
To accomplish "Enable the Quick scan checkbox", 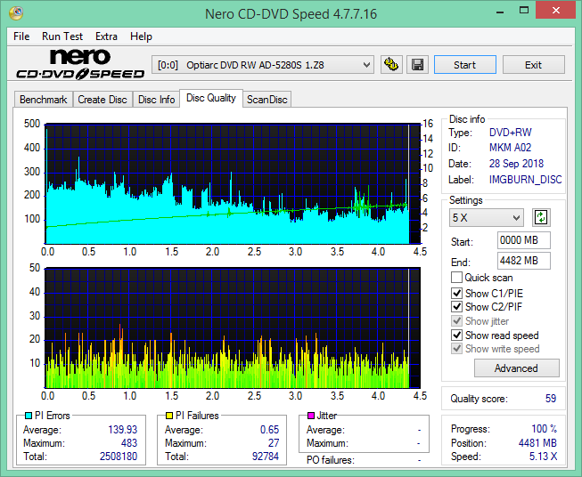I will coord(456,278).
